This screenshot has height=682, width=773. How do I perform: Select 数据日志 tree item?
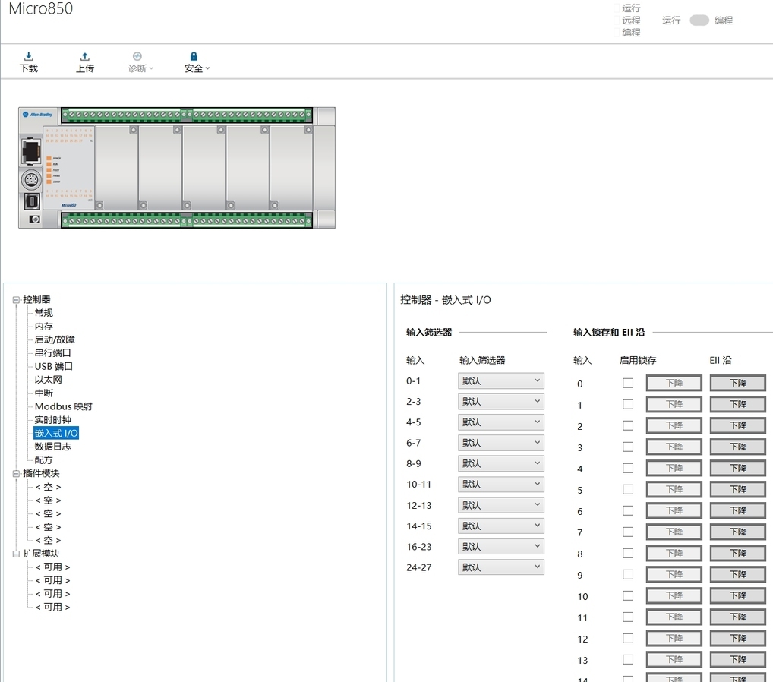52,447
